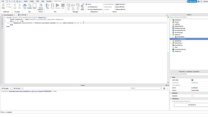This screenshot has width=208, height=117.
Task: Click the Pause test button
Action: coord(53,6)
